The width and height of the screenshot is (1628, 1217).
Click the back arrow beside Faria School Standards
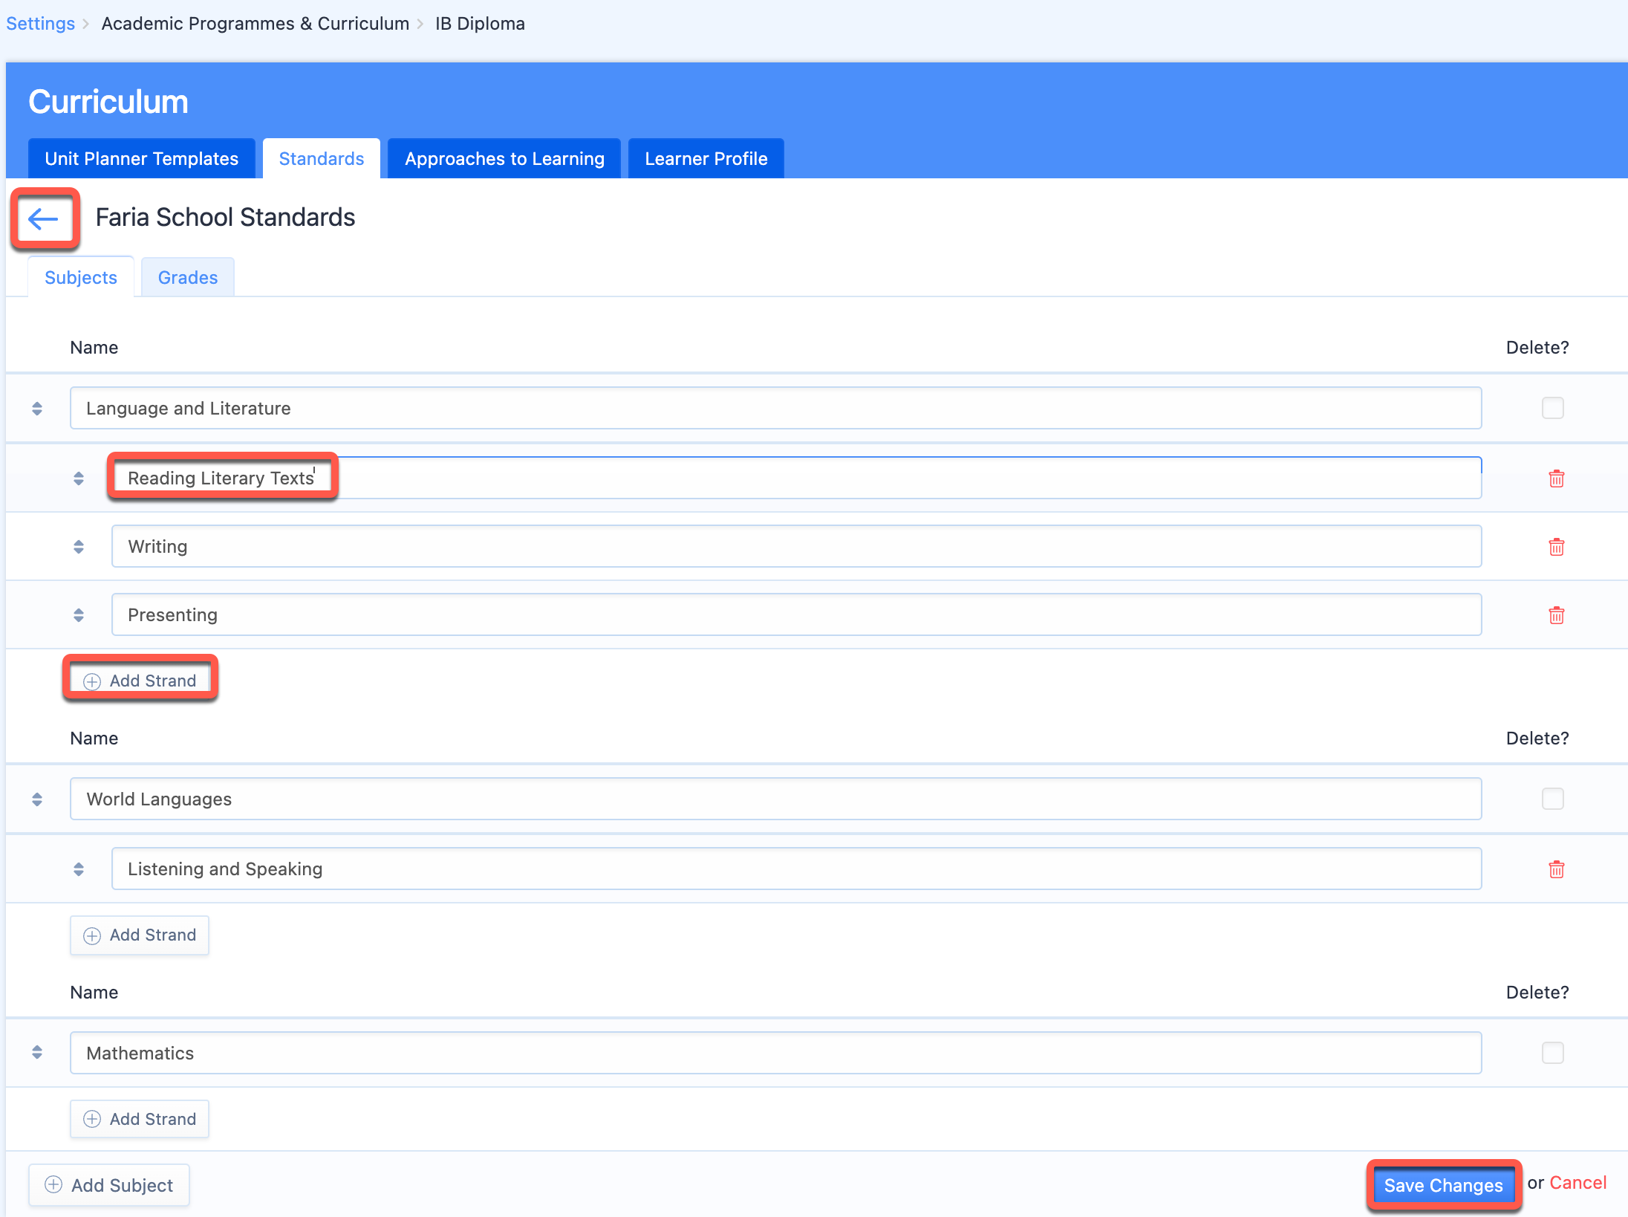click(43, 218)
